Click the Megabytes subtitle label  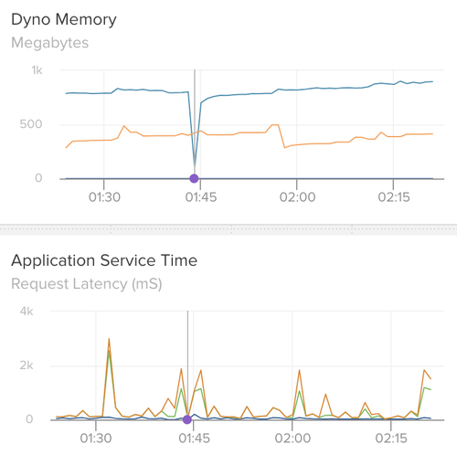point(50,43)
